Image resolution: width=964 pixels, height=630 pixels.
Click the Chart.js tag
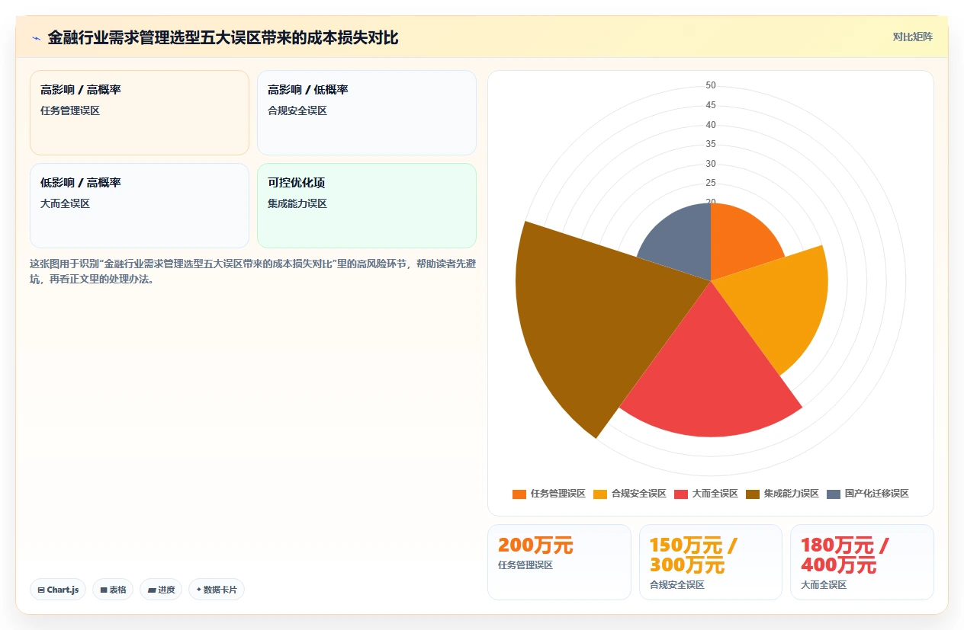[58, 590]
